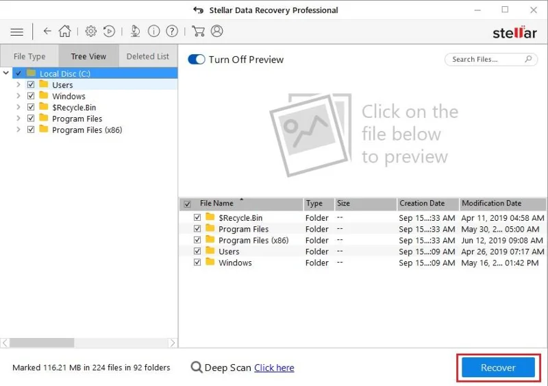Image resolution: width=548 pixels, height=386 pixels.
Task: Click the Recover button
Action: click(x=498, y=367)
